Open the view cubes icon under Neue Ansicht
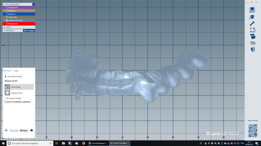This screenshot has height=146, width=261. pyautogui.click(x=253, y=130)
